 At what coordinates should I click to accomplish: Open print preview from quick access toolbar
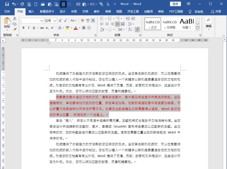(29, 4)
